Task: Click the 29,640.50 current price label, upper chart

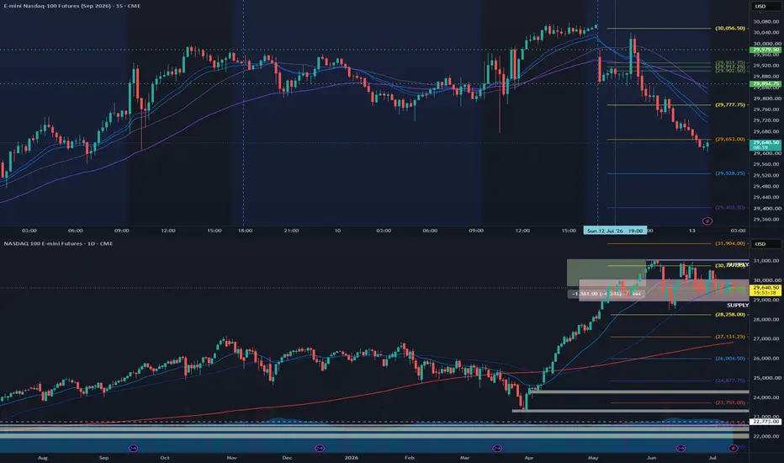Action: coord(766,145)
